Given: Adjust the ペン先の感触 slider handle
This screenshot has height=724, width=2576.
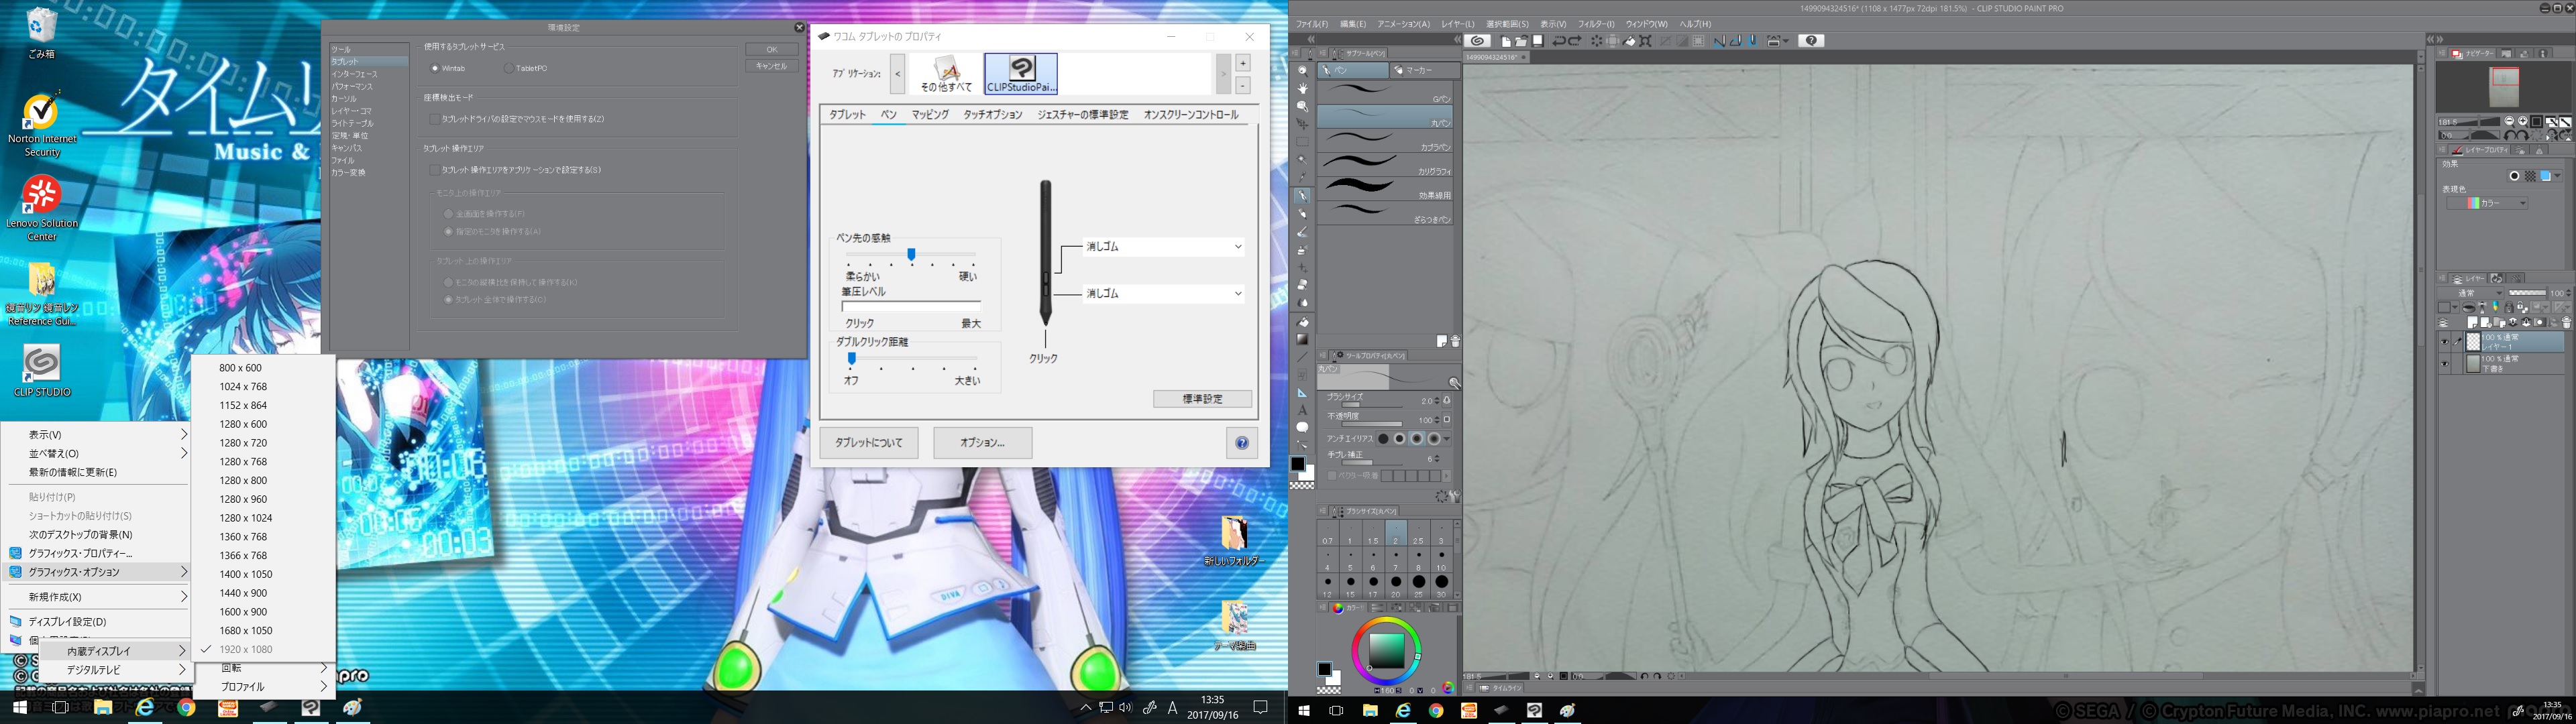Looking at the screenshot, I should [911, 255].
